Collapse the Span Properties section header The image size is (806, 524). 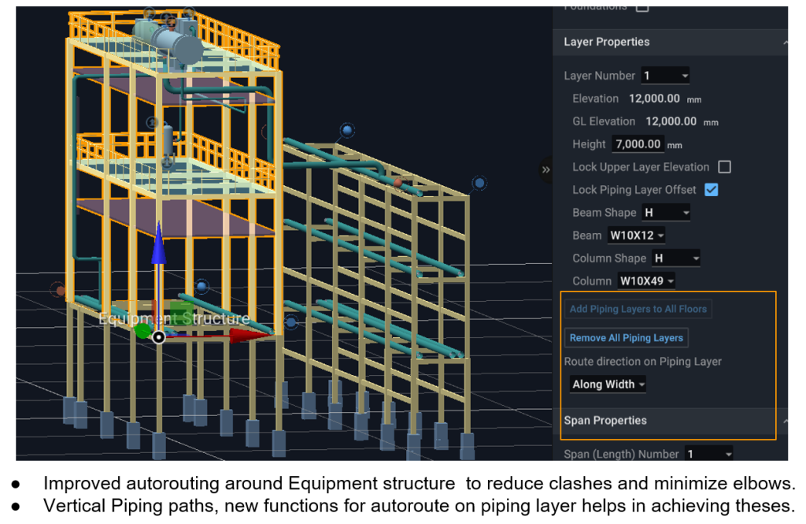pos(783,421)
